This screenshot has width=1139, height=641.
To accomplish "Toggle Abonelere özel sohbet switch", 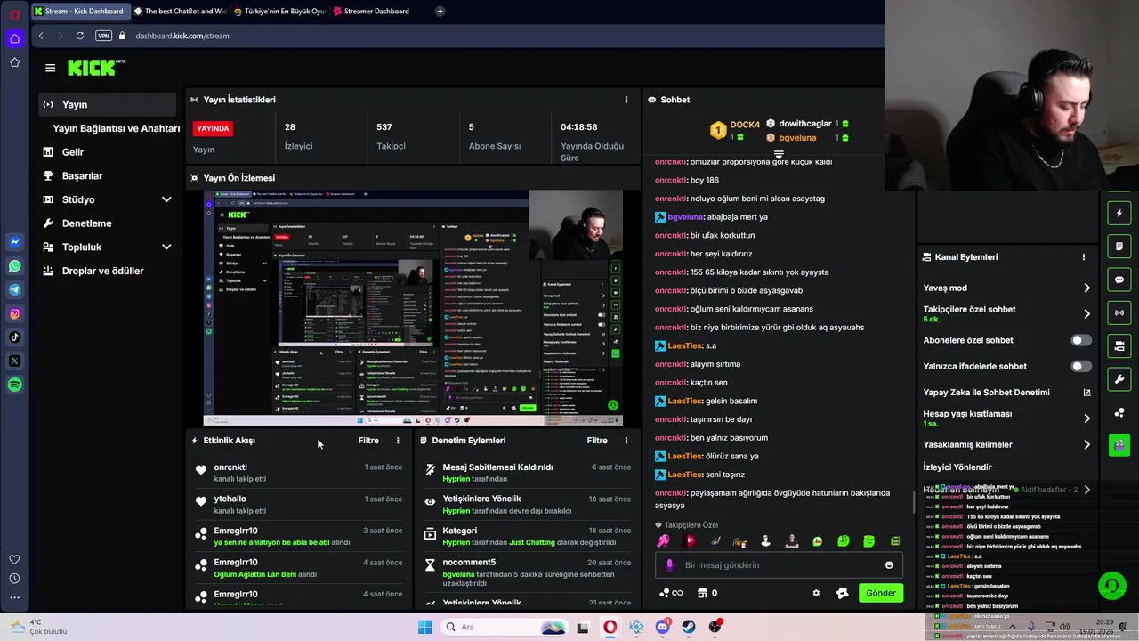I will coord(1080,340).
